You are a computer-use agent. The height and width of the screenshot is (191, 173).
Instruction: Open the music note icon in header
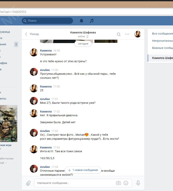[x=92, y=21]
